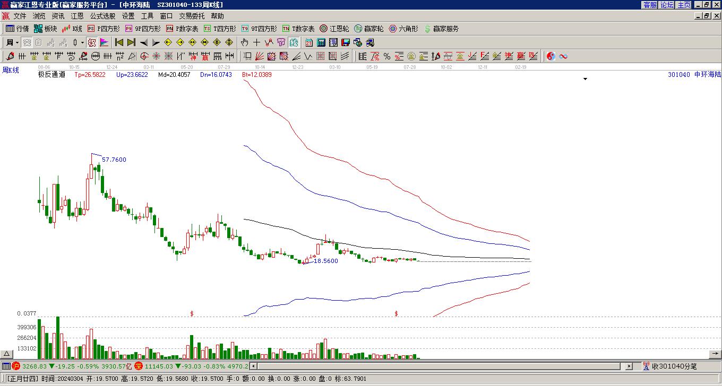
Task: Open the calendar icon in the toolbar
Action: pyautogui.click(x=309, y=42)
